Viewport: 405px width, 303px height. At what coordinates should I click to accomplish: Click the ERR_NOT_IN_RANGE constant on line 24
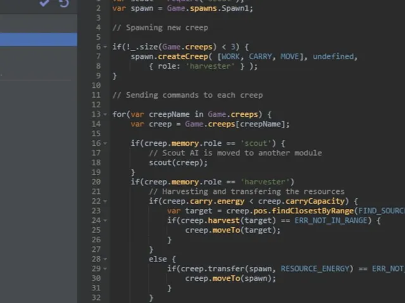click(x=331, y=220)
